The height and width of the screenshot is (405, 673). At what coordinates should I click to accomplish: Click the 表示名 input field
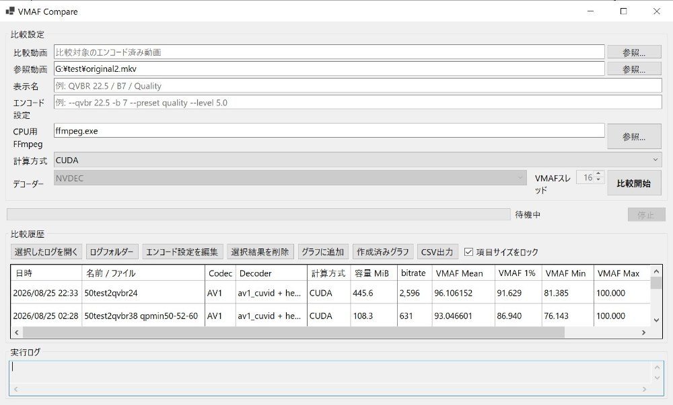tap(357, 85)
